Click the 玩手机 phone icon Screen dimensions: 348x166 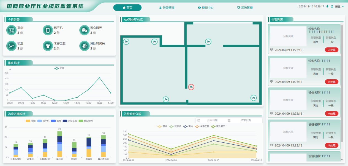point(48,30)
